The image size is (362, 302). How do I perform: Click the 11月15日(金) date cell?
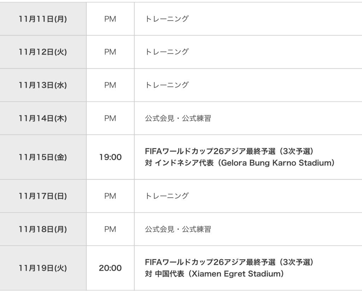click(43, 157)
